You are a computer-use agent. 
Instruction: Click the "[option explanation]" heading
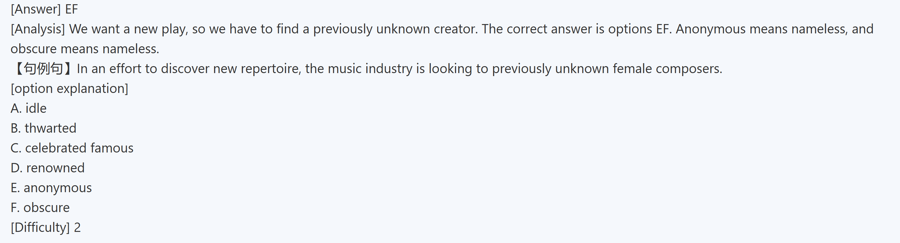tap(70, 88)
